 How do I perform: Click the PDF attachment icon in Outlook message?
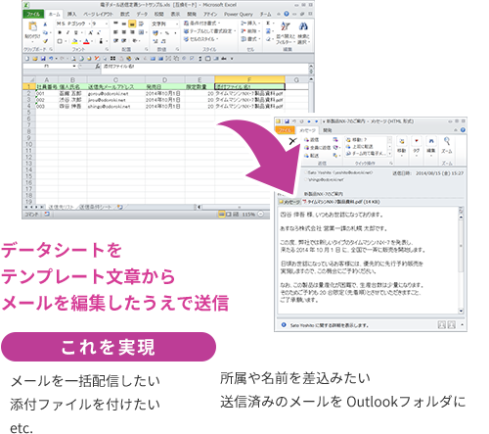(305, 202)
